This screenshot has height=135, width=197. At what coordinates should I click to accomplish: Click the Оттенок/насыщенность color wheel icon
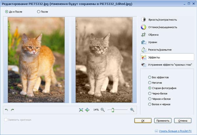[x=143, y=27]
